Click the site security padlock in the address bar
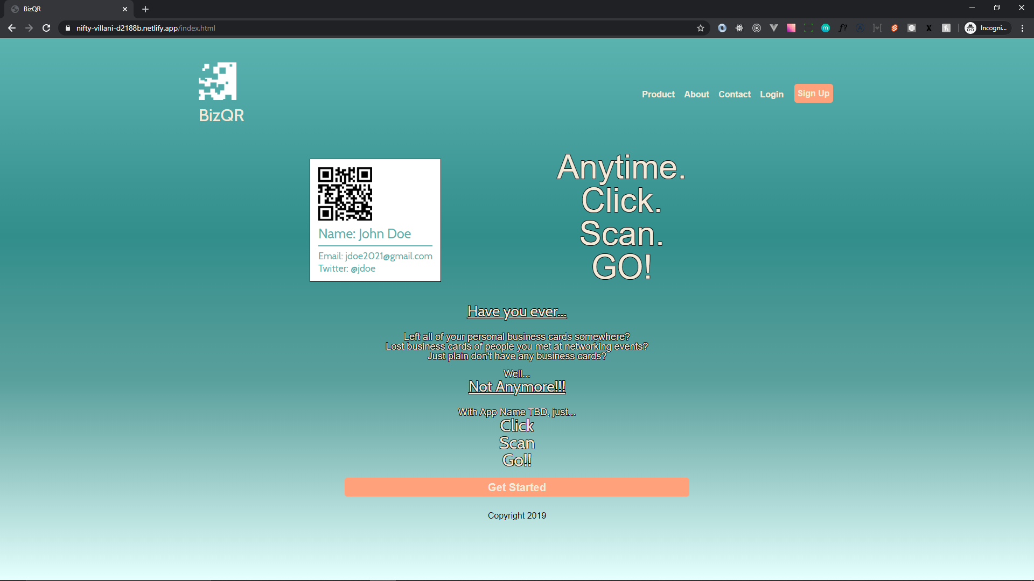 [x=67, y=28]
